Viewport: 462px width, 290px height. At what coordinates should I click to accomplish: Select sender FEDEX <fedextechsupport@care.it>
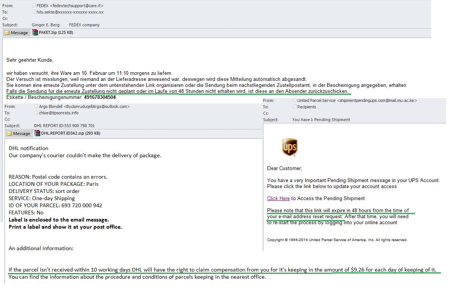[70, 6]
